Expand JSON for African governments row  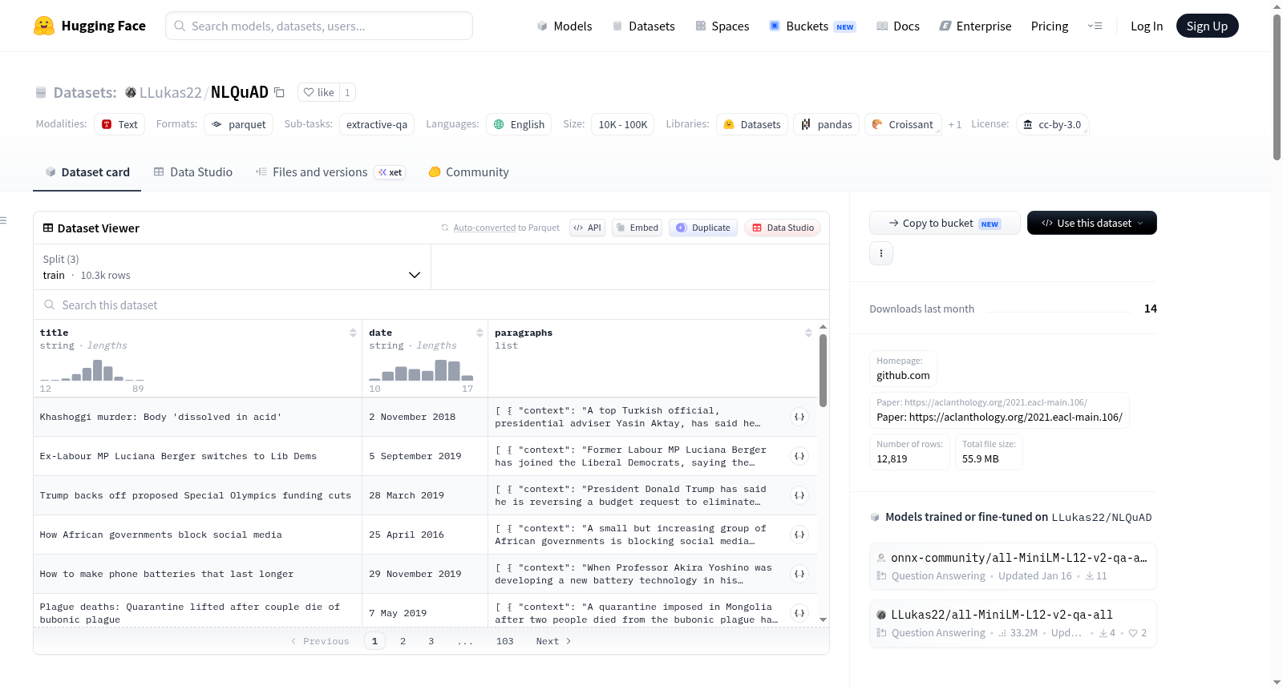pos(799,535)
